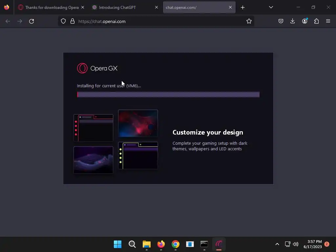The height and width of the screenshot is (252, 336).
Task: Click the Opera GX installation progress bar
Action: pos(168,94)
